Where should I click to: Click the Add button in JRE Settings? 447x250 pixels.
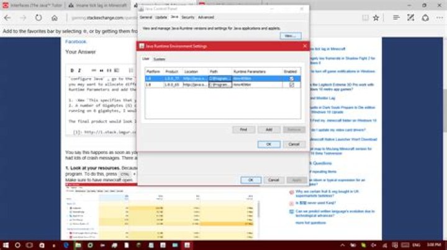[x=269, y=129]
